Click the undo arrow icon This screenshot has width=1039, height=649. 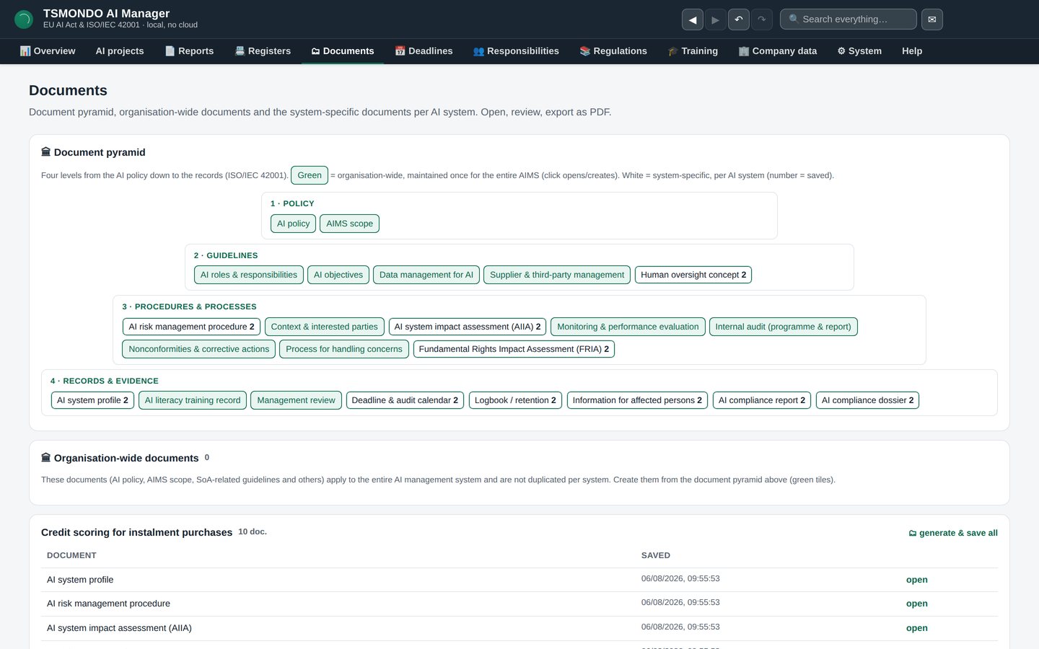tap(739, 19)
